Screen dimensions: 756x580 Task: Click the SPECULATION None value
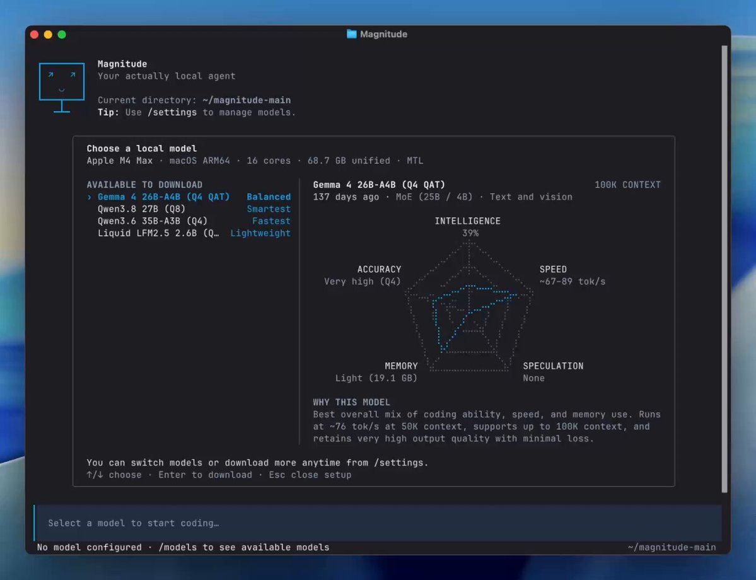click(533, 378)
